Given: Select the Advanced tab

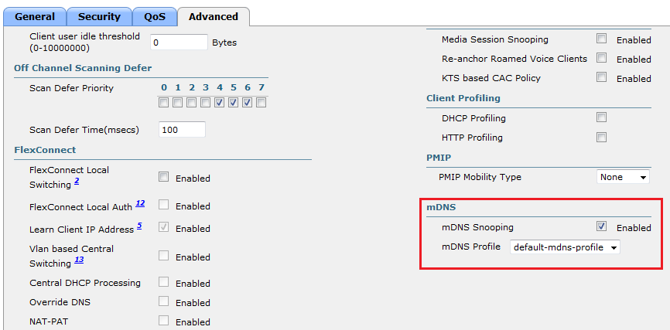Looking at the screenshot, I should (214, 16).
